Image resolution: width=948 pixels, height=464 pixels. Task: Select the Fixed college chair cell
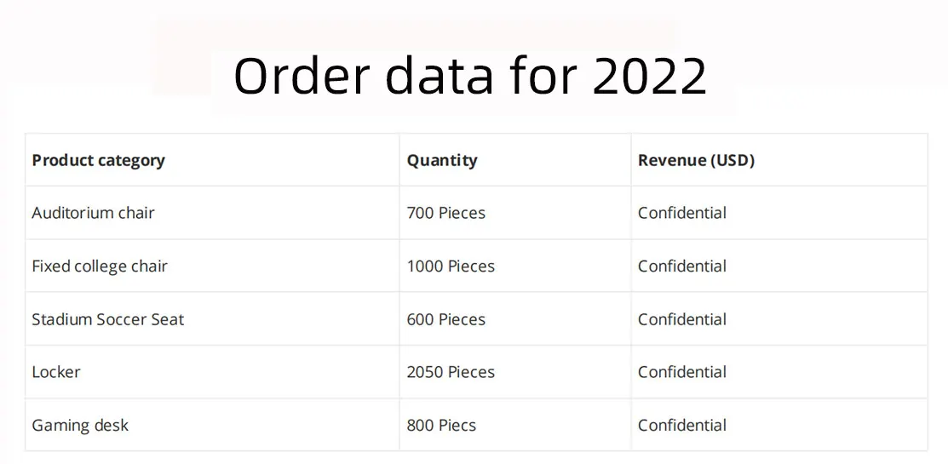[100, 266]
